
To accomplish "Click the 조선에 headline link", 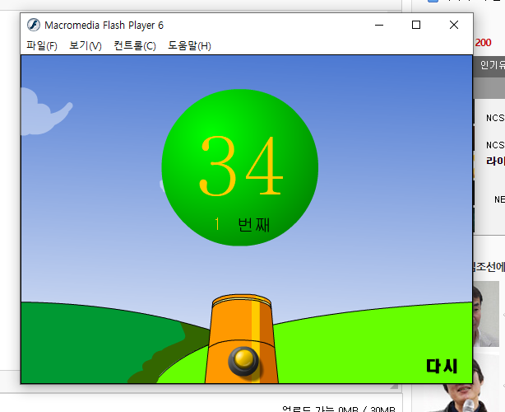I will tap(489, 267).
